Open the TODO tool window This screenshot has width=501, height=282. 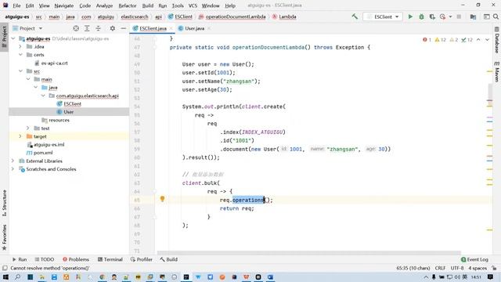44,259
